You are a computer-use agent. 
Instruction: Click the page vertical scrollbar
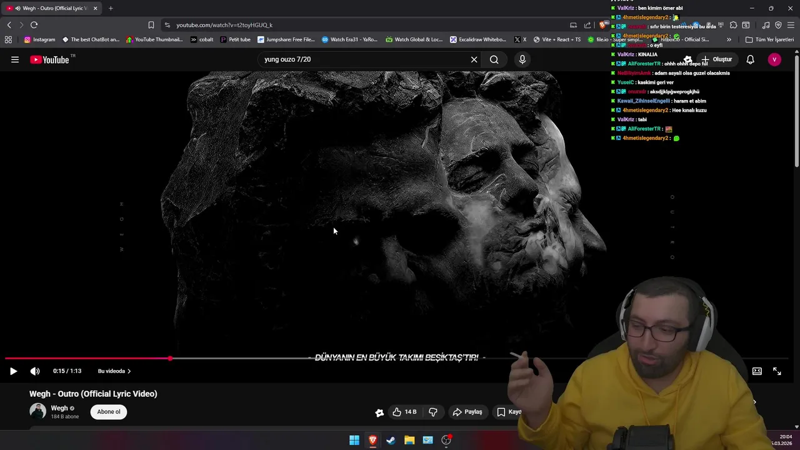click(x=796, y=112)
